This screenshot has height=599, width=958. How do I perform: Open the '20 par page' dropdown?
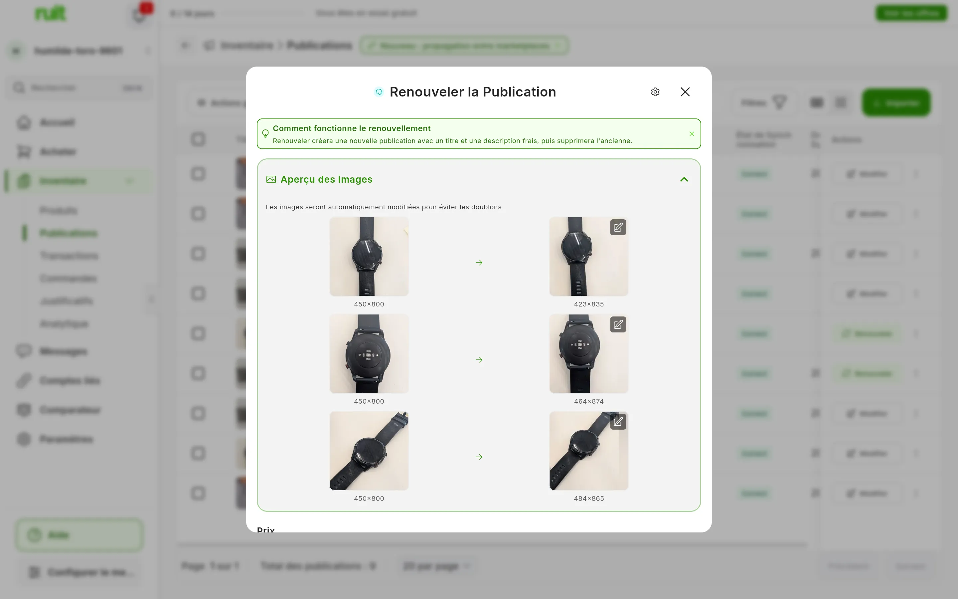(x=436, y=566)
